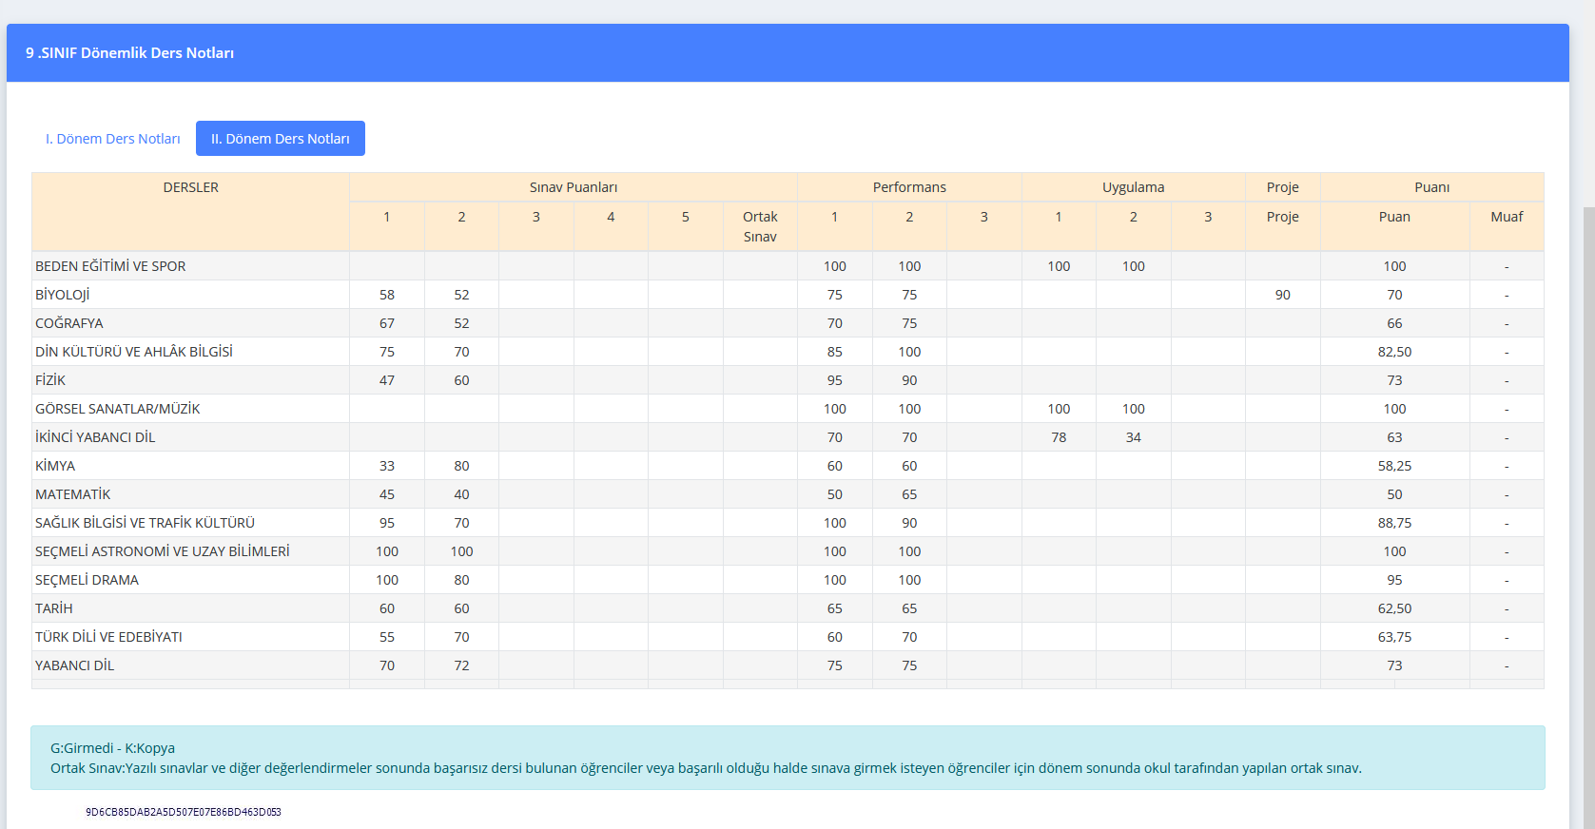This screenshot has height=829, width=1595.
Task: Select the BİYOLOJİ course name
Action: point(63,295)
